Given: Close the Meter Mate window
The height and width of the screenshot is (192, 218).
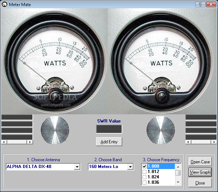Looking at the screenshot, I should coord(211,4).
